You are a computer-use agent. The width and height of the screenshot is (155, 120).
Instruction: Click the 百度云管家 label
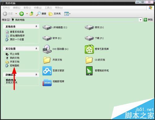tap(58, 71)
